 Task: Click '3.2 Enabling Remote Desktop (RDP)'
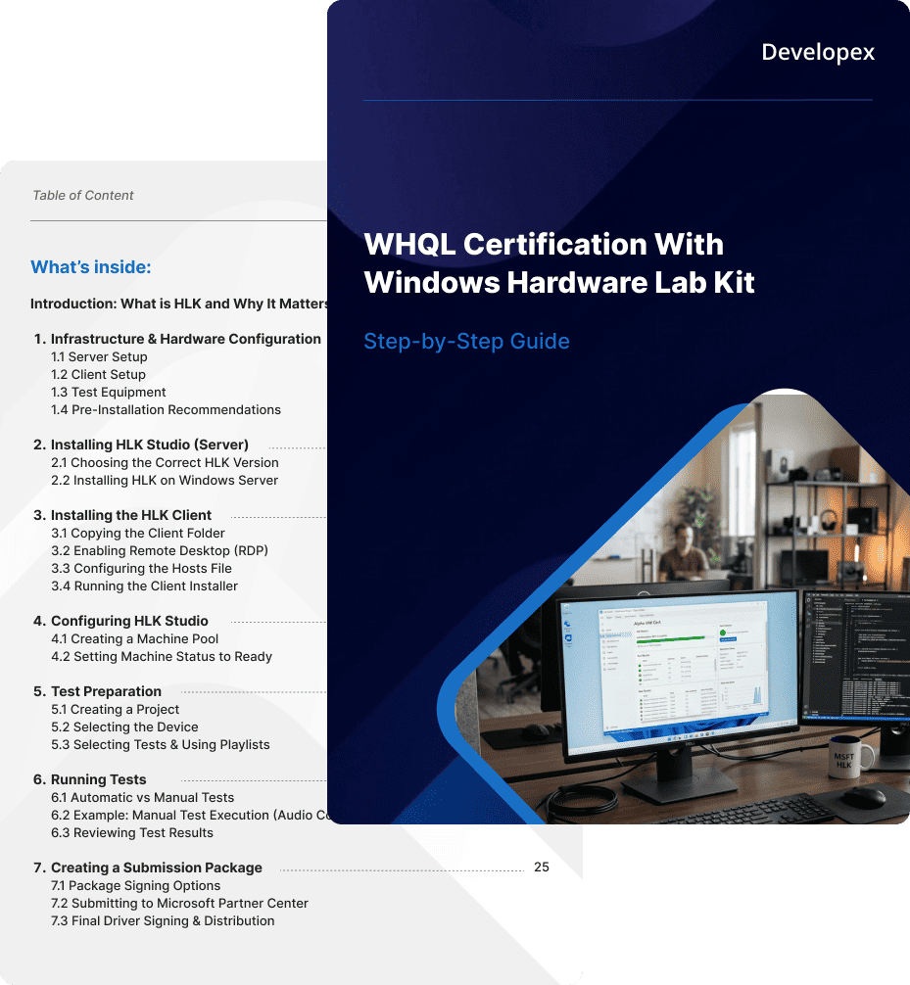(x=160, y=550)
